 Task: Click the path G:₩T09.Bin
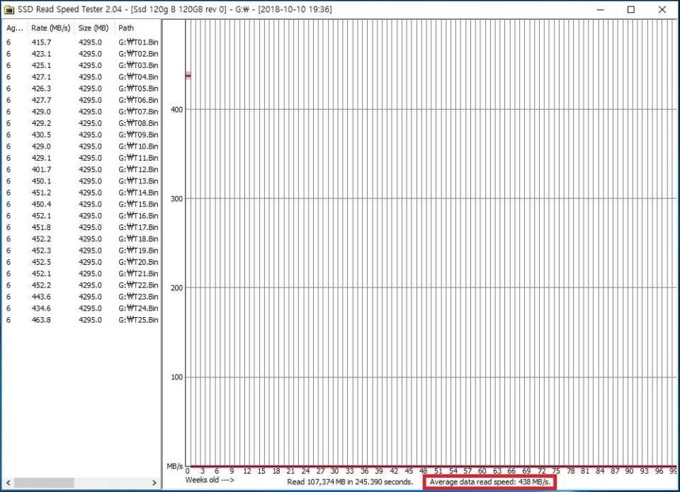[x=138, y=135]
